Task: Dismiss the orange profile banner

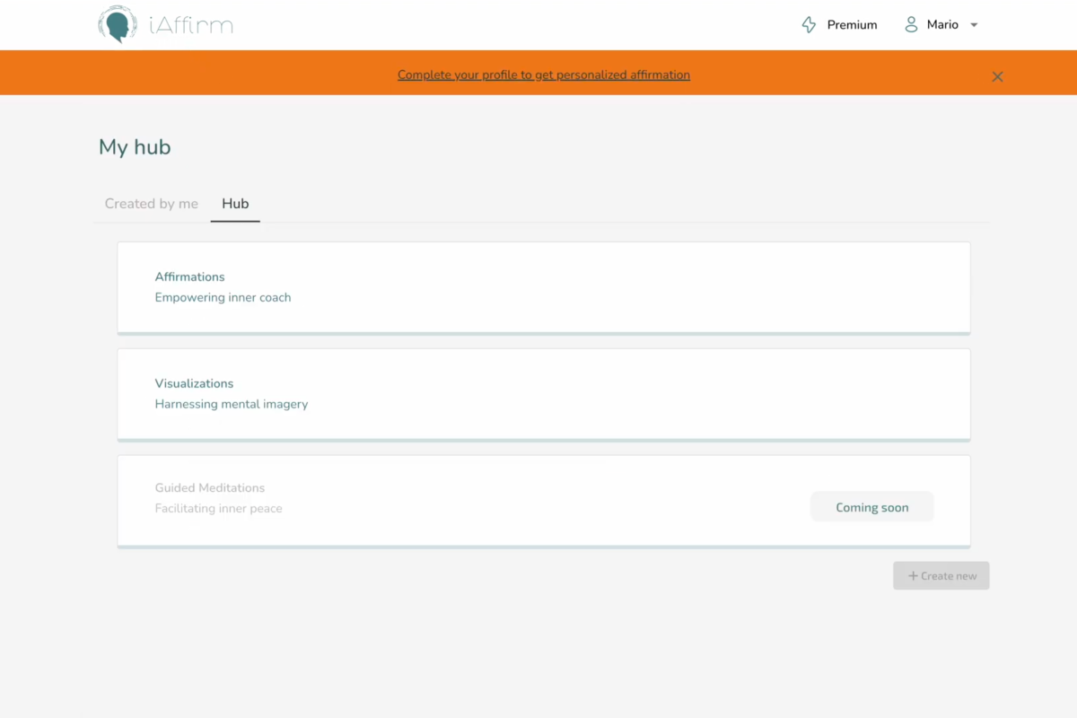Action: (x=997, y=76)
